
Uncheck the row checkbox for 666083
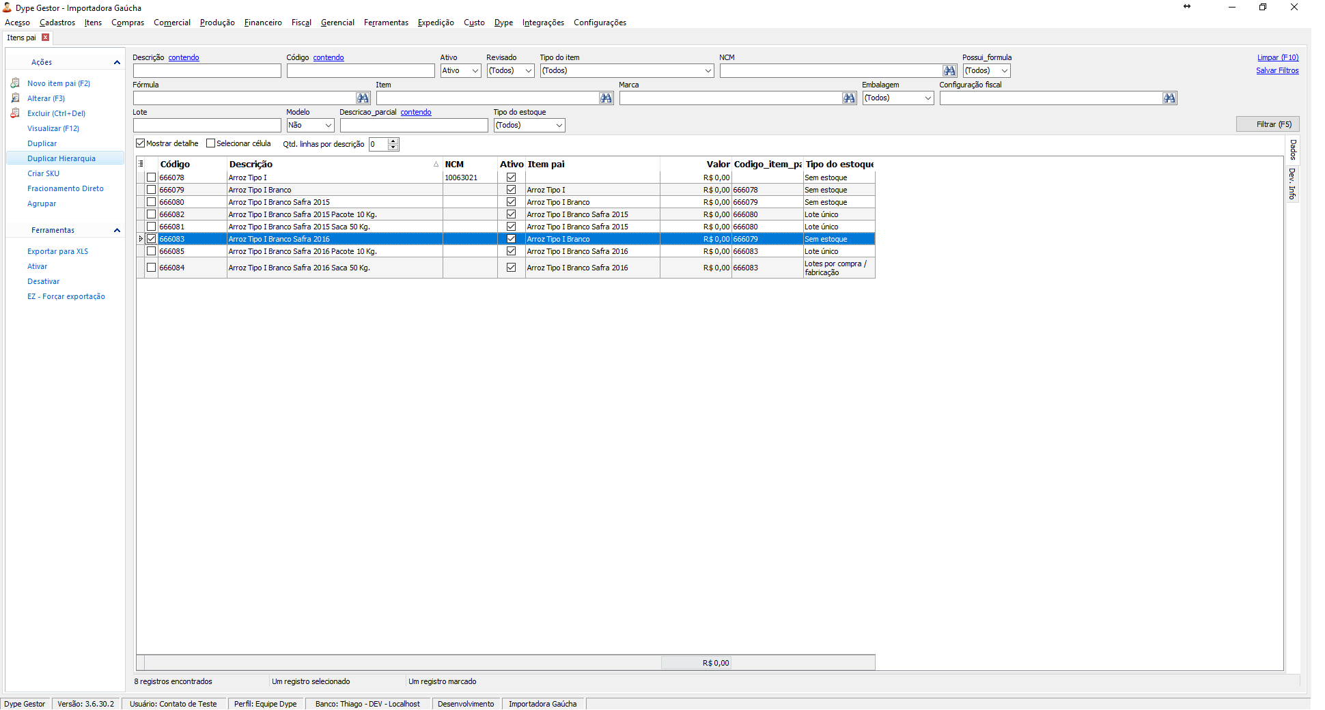point(152,239)
